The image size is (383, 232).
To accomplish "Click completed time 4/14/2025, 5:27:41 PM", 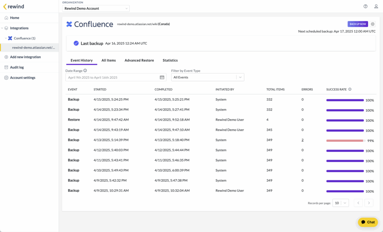I will click(x=172, y=110).
